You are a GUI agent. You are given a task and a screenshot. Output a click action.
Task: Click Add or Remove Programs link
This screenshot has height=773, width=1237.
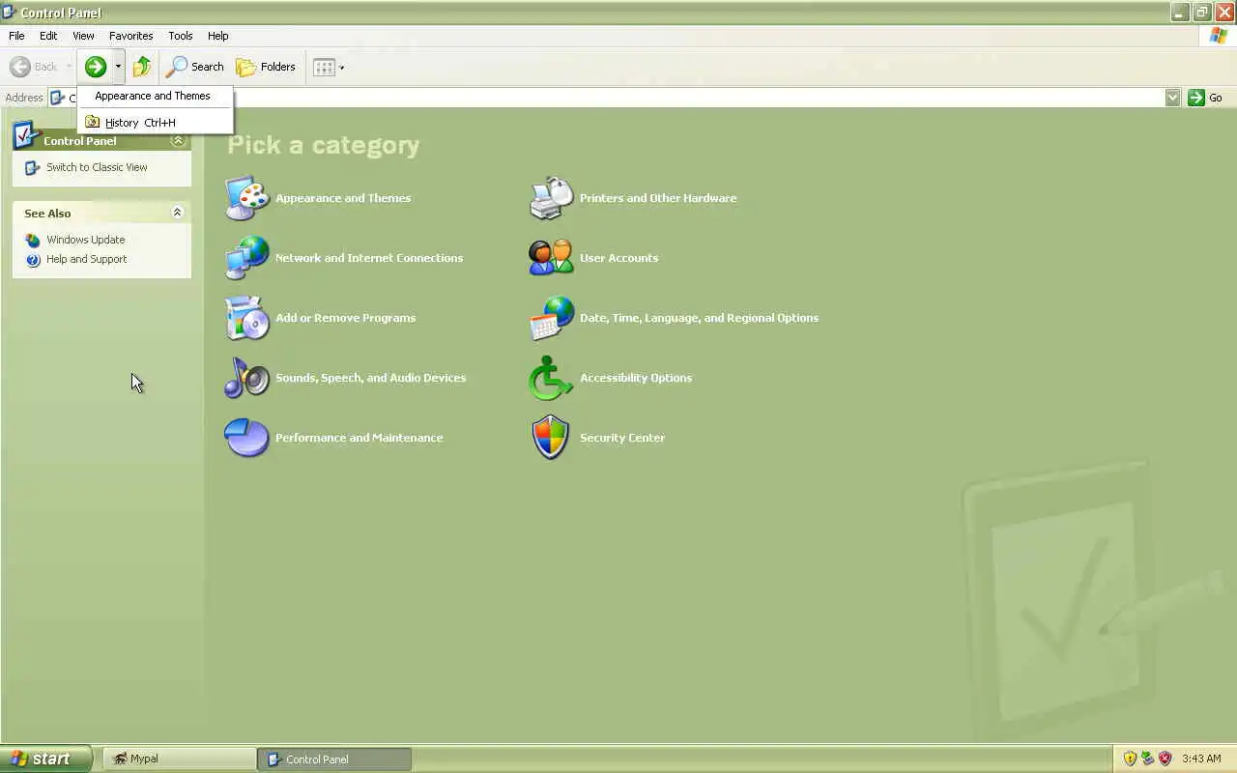coord(345,318)
